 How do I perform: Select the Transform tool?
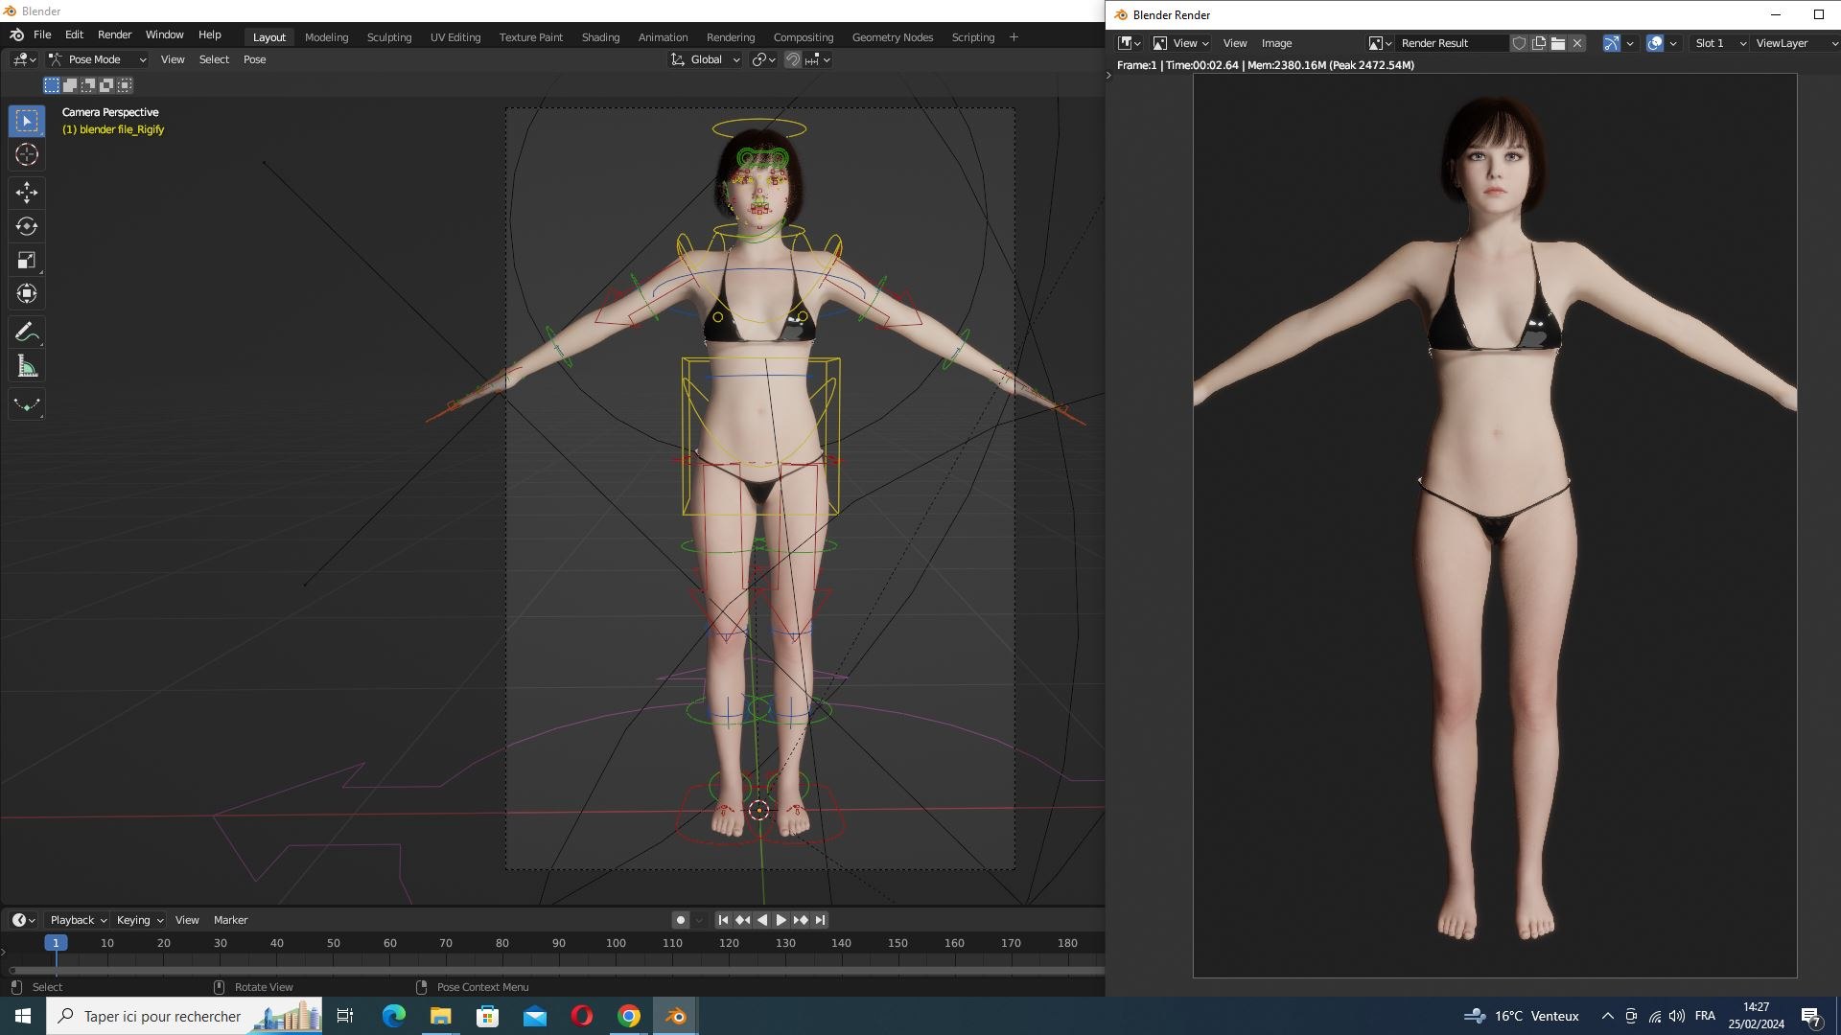coord(27,293)
